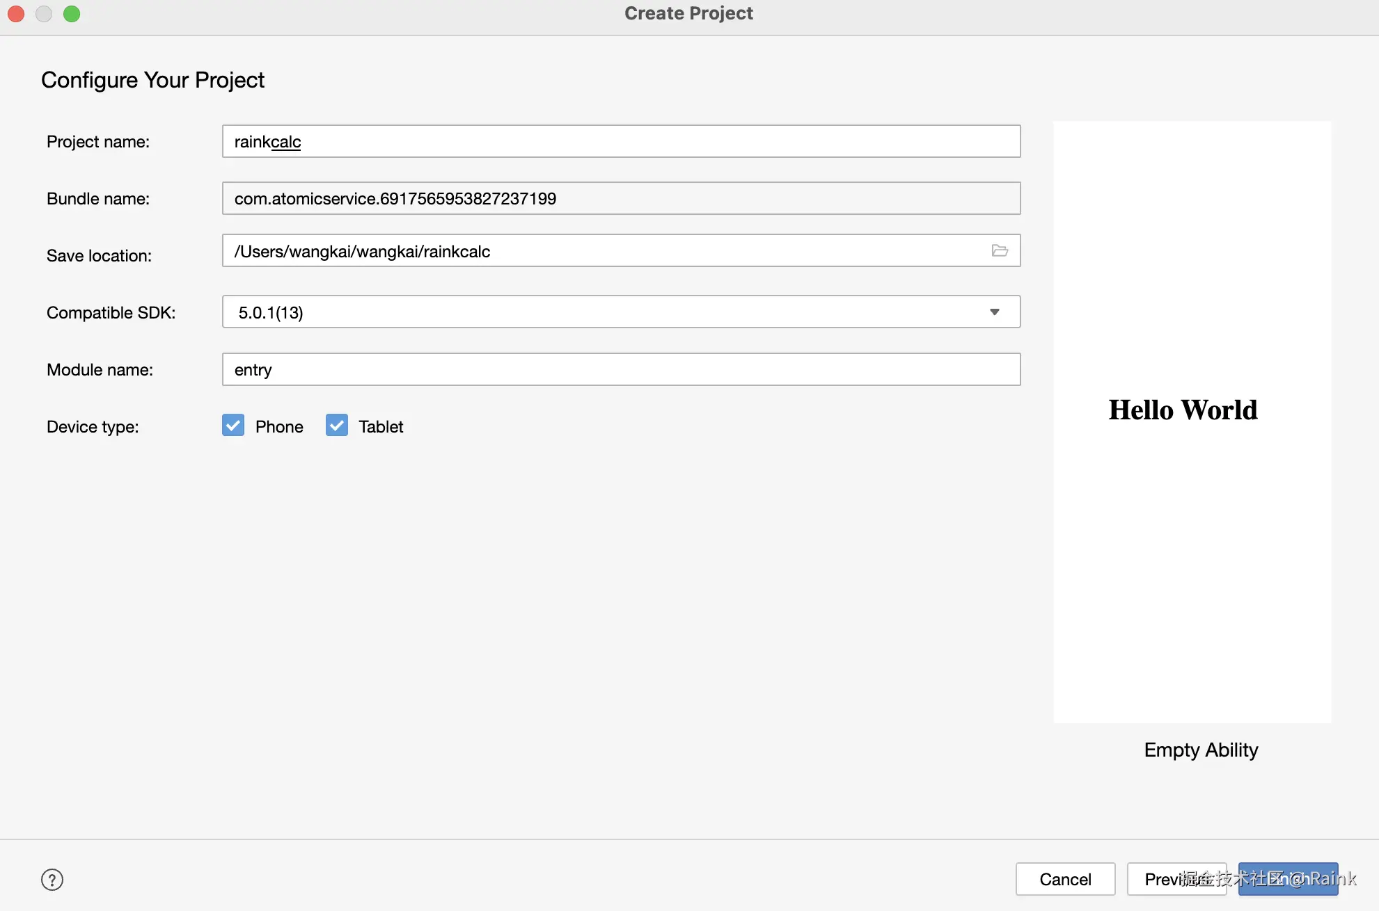Close the Create Project window with red button
1379x911 pixels.
point(16,14)
